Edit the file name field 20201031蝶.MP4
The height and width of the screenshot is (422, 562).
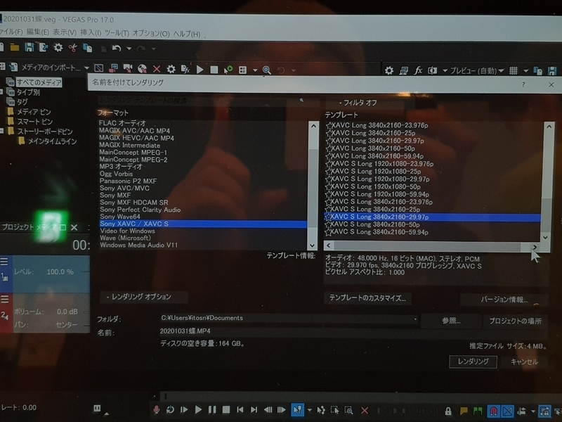[353, 331]
